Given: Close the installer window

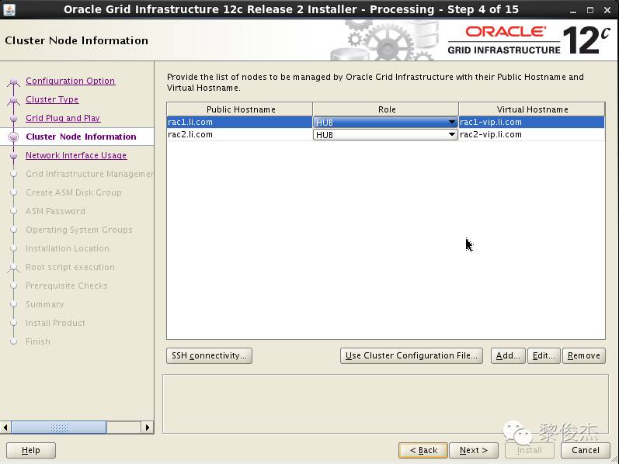Looking at the screenshot, I should coord(607,10).
